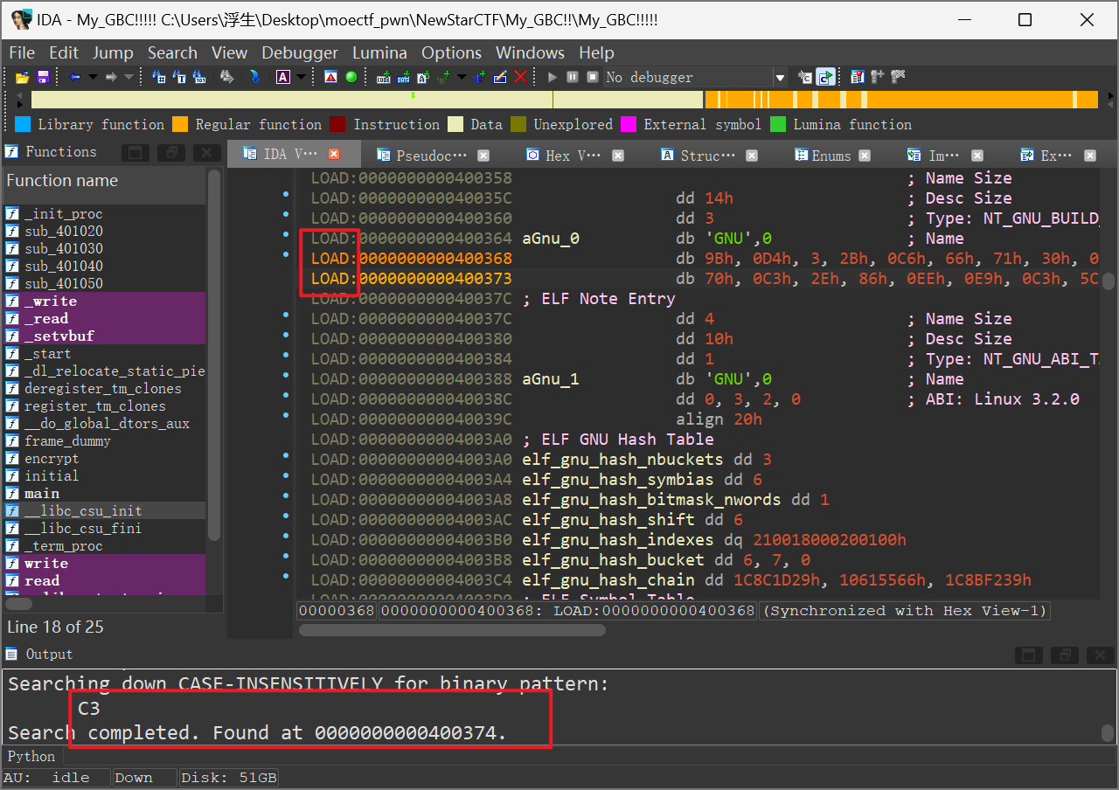Click the green 's' string-type icon
The height and width of the screenshot is (790, 1119).
click(444, 77)
